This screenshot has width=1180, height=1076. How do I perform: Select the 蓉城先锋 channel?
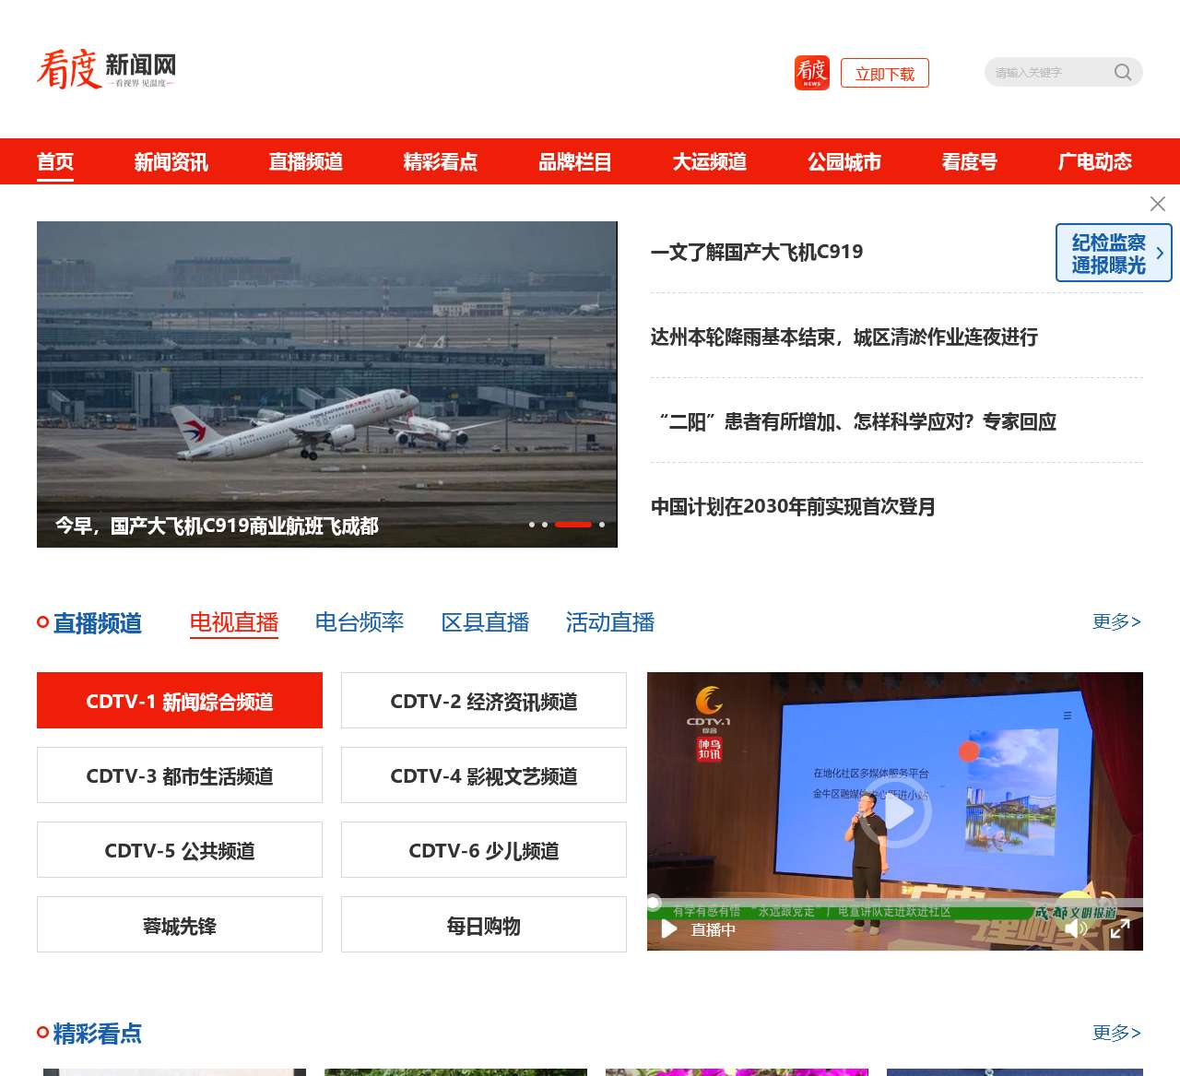click(x=180, y=925)
